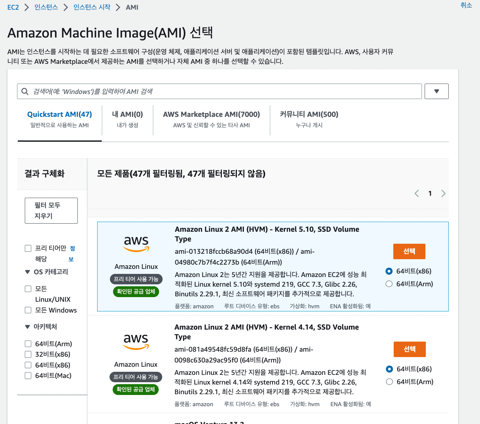Open 정보 link next to 프리 티어만
The width and height of the screenshot is (480, 424).
click(x=72, y=254)
